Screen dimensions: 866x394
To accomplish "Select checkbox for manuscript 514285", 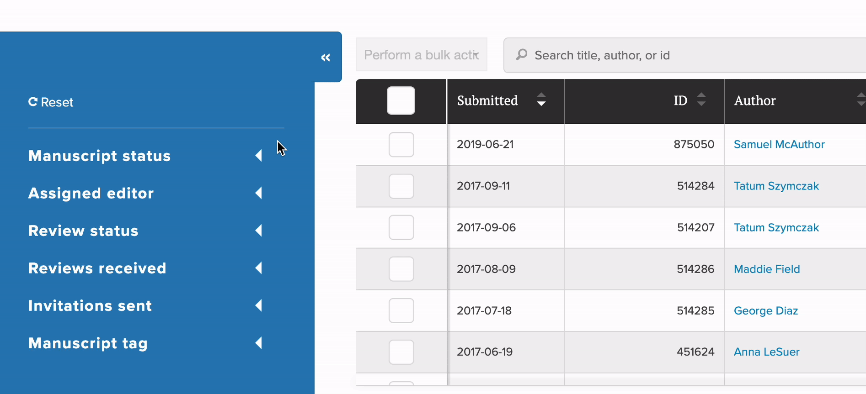I will point(401,310).
